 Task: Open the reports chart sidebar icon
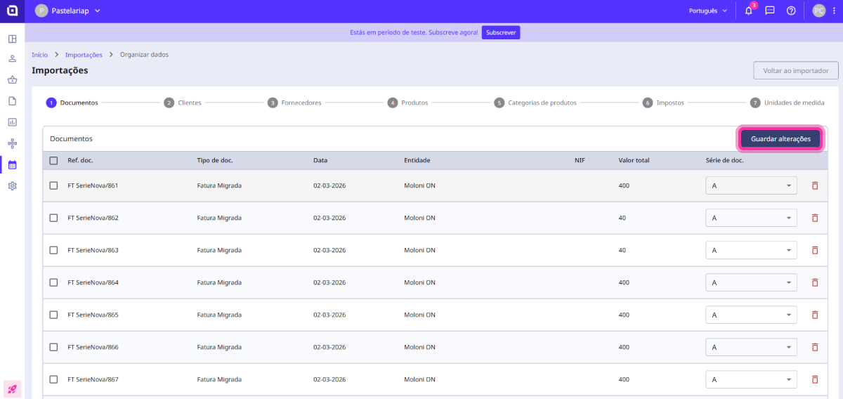click(x=12, y=122)
